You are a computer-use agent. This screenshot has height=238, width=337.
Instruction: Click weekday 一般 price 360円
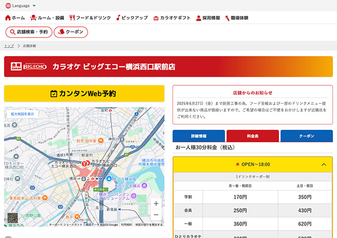pyautogui.click(x=240, y=224)
